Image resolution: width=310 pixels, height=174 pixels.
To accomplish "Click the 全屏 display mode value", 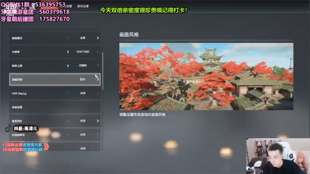I will (83, 38).
